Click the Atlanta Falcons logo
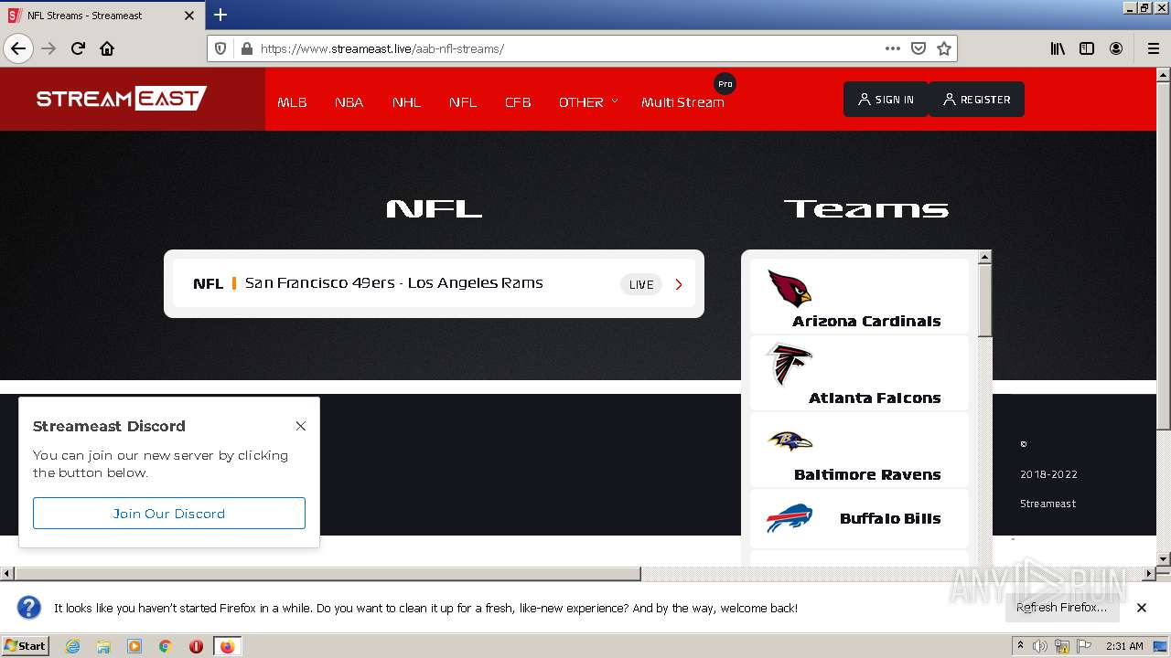 click(789, 365)
